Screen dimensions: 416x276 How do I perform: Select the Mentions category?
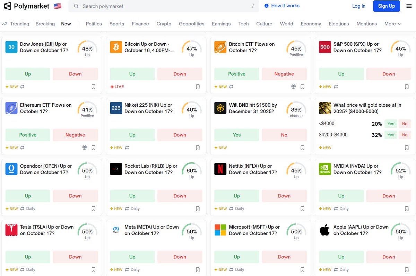coord(366,24)
